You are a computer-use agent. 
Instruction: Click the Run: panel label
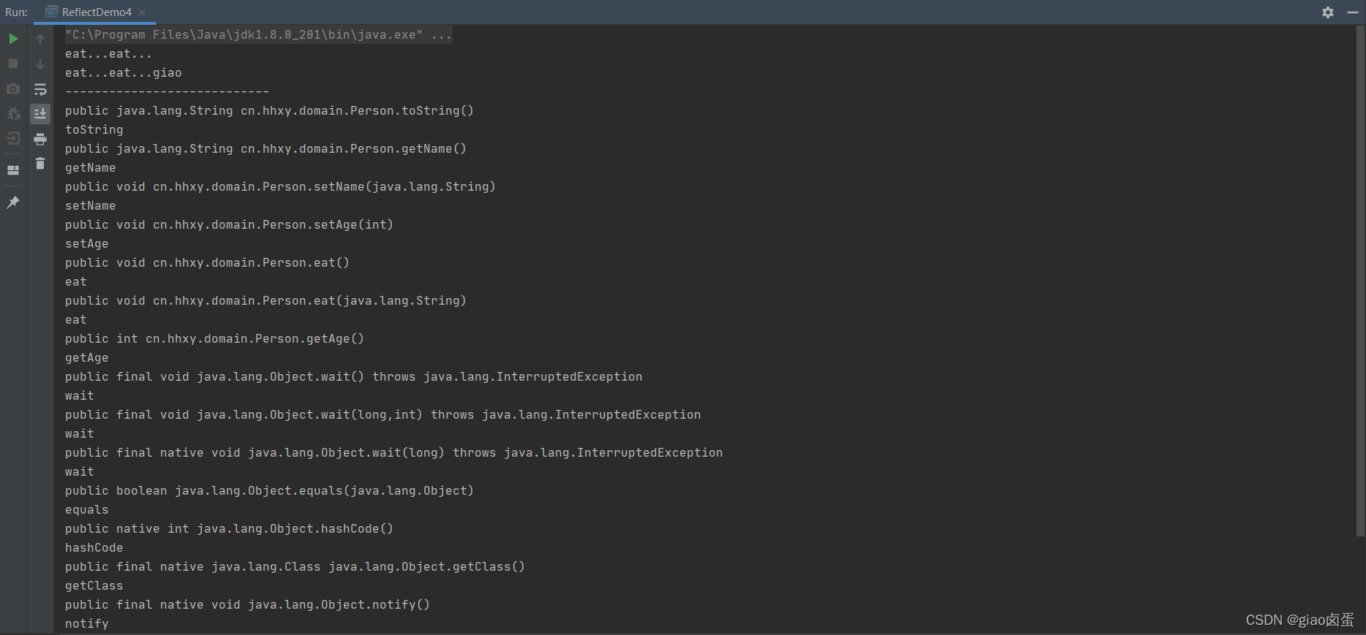[16, 12]
